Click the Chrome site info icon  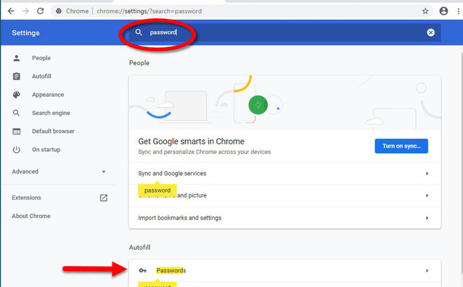[59, 11]
